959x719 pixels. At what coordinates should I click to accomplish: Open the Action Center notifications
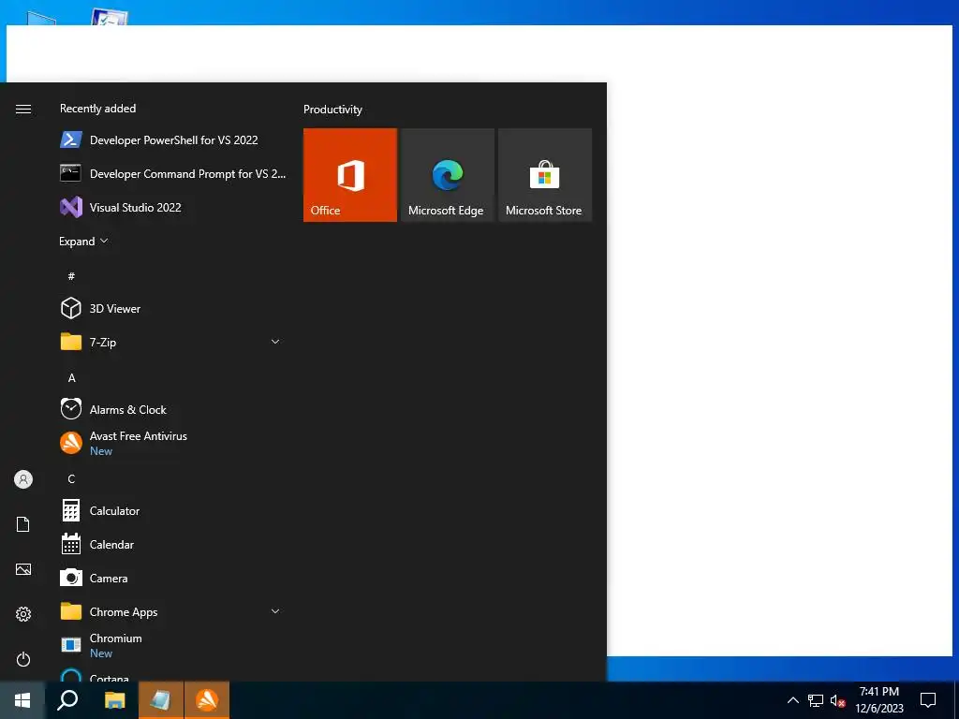[928, 700]
